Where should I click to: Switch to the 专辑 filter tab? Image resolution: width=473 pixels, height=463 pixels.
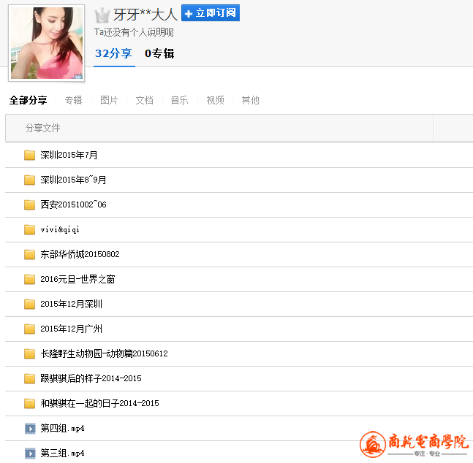pyautogui.click(x=73, y=100)
